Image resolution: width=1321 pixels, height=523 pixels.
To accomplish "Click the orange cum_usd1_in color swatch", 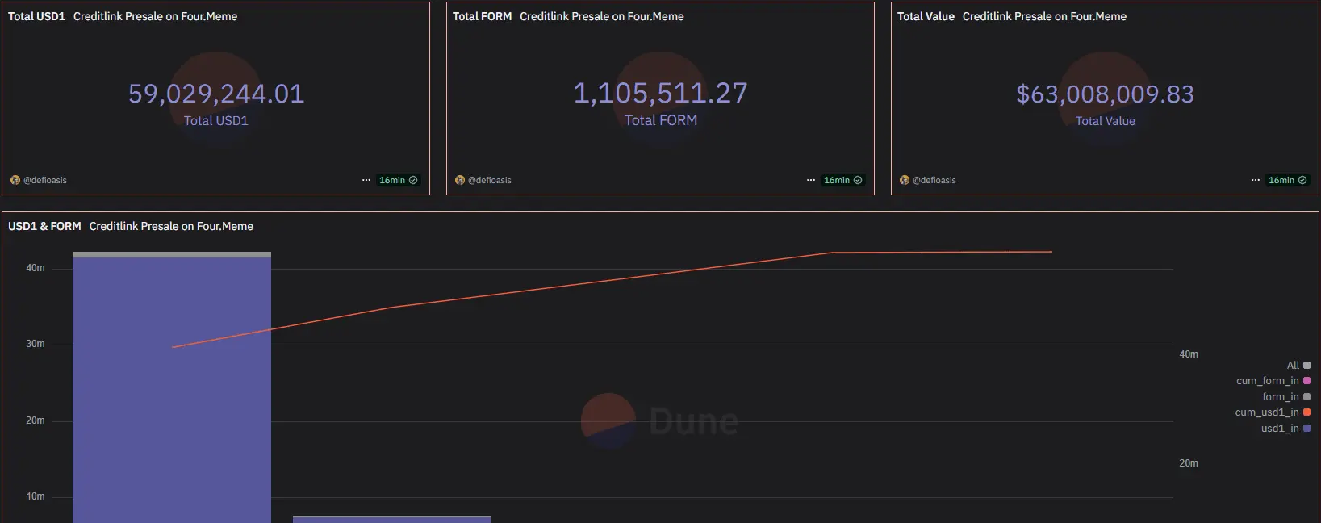I will click(1306, 412).
